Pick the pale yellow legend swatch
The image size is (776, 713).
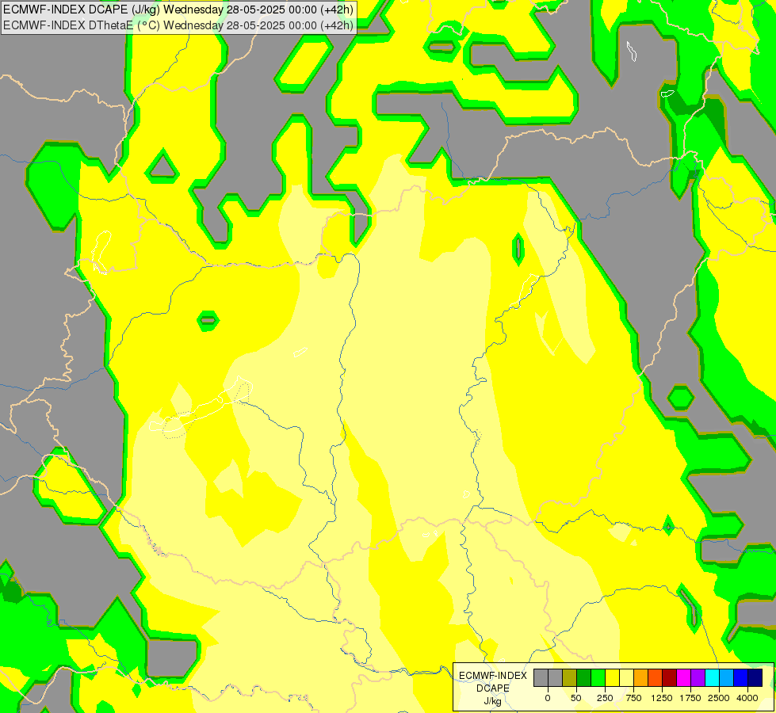coord(627,678)
